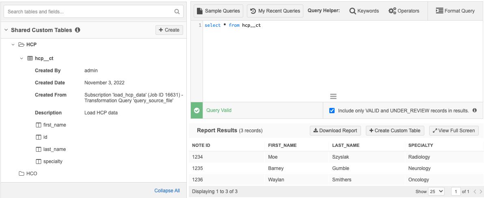
Task: Click the search magnifier icon
Action: click(177, 12)
